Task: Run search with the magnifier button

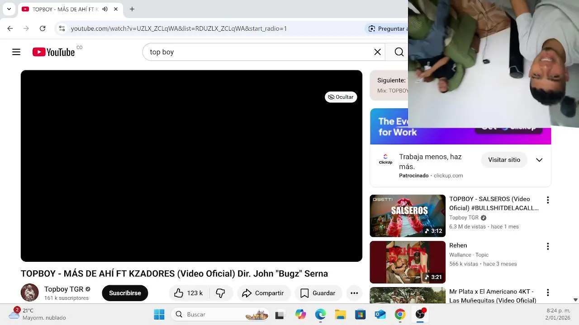Action: click(x=399, y=52)
